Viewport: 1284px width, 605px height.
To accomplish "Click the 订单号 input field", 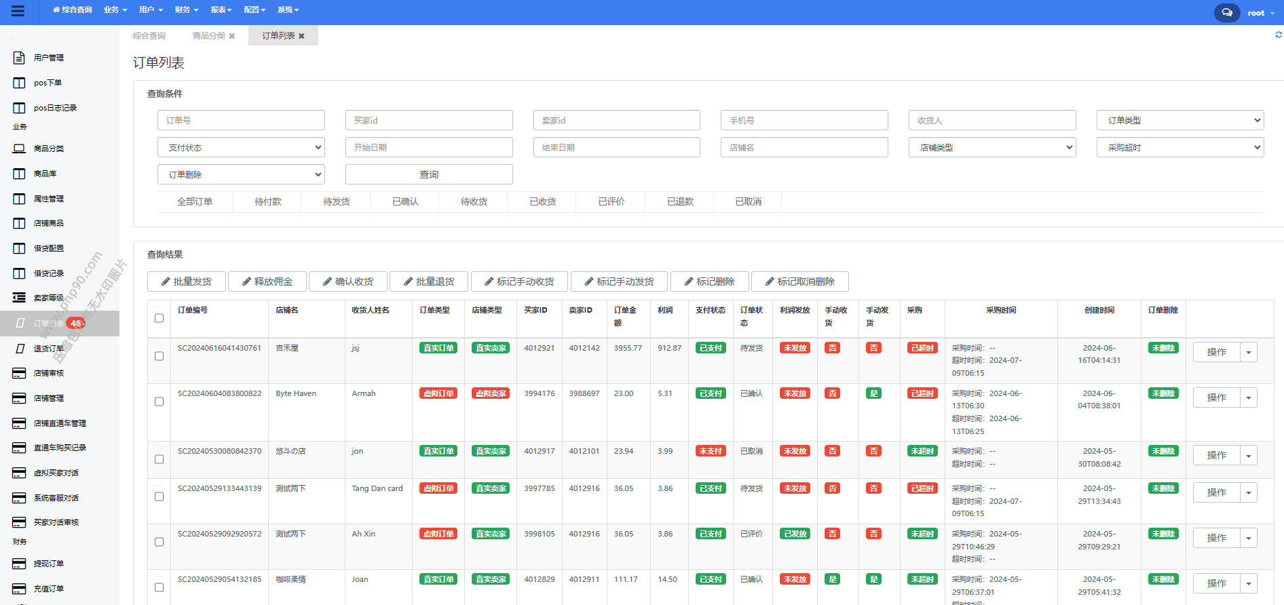I will [241, 120].
